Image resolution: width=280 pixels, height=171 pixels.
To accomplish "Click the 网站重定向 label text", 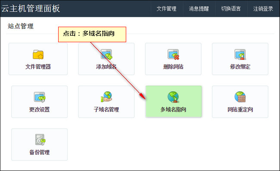I will click(240, 109).
